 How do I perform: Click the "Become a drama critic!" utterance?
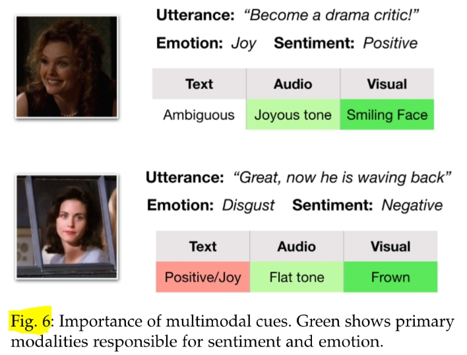pyautogui.click(x=331, y=15)
